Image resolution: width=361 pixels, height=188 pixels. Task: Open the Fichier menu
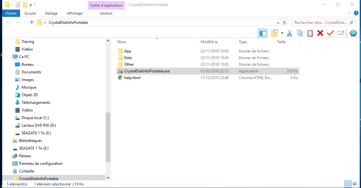click(11, 13)
